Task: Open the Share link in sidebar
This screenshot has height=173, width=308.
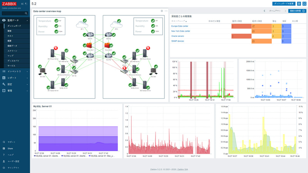Action: click(x=10, y=148)
